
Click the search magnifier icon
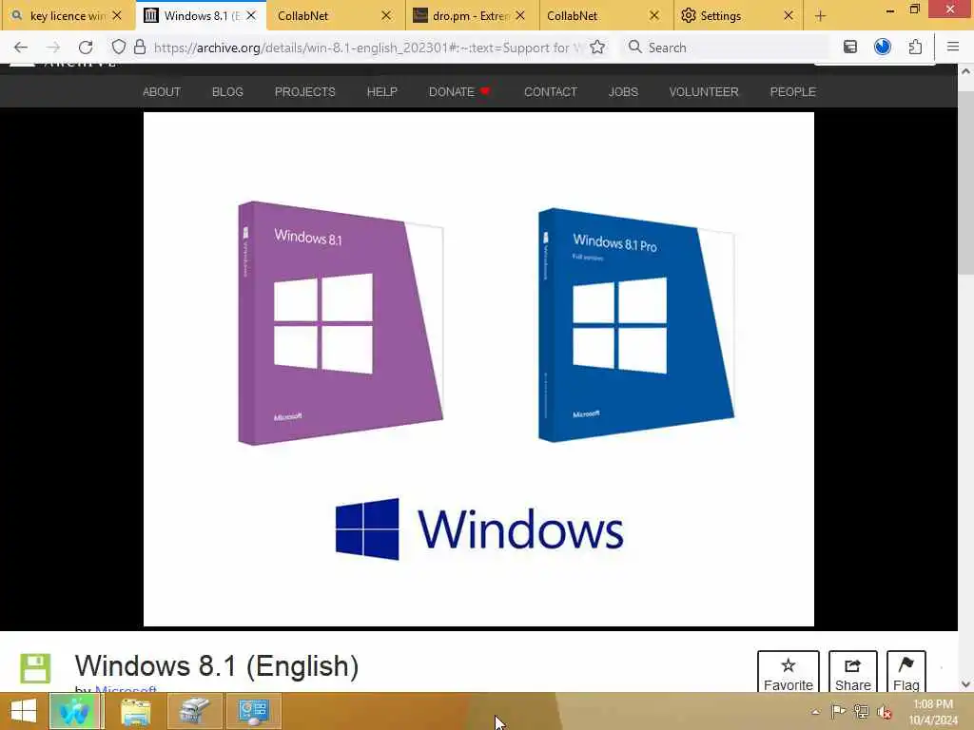[x=634, y=48]
